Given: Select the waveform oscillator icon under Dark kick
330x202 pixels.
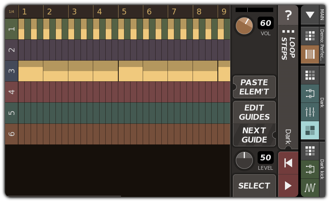Looking at the screenshot, I should pos(310,187).
